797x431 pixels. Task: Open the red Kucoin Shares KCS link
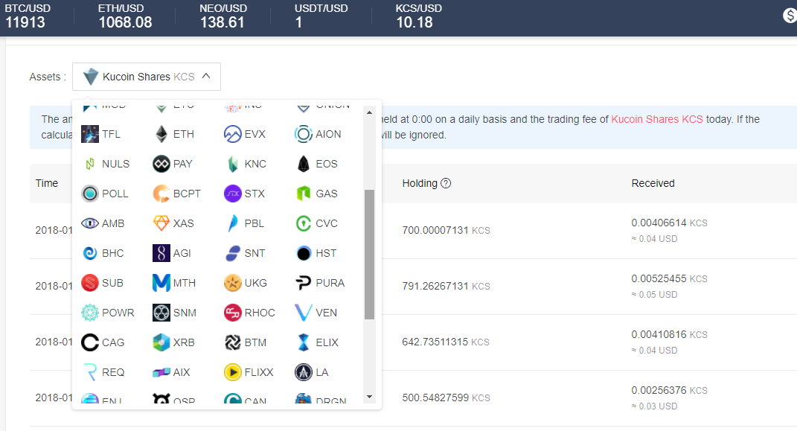[x=656, y=119]
